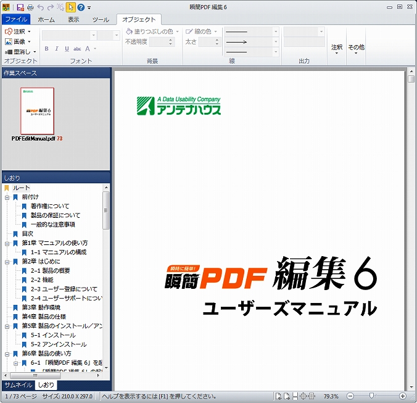
Task: Open the font size combo box
Action: 109,35
